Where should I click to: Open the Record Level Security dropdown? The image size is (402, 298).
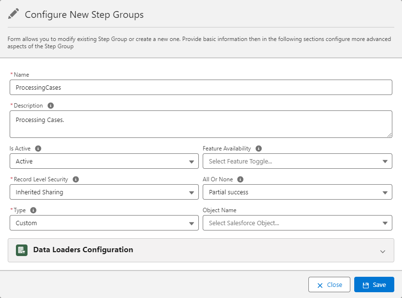pos(104,192)
